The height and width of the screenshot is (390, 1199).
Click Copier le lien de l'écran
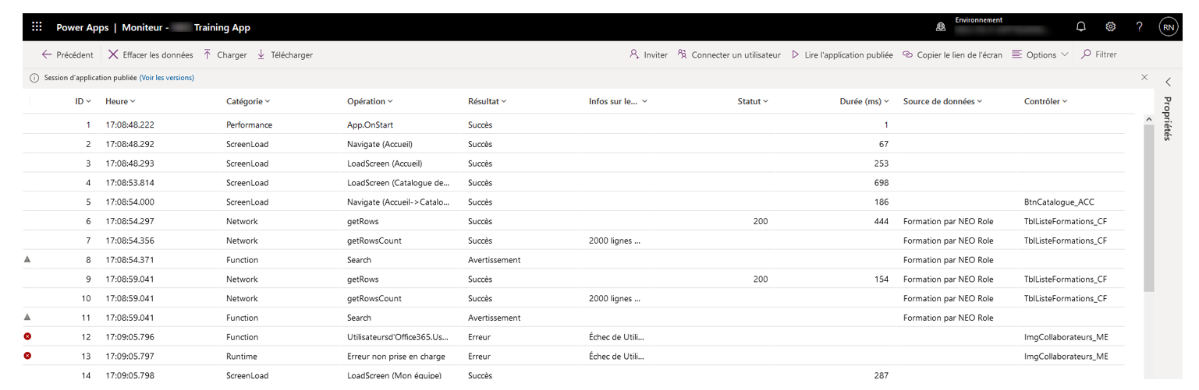click(952, 54)
